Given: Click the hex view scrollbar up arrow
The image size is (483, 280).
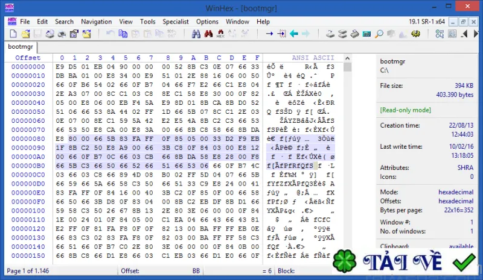Looking at the screenshot, I should 348,58.
